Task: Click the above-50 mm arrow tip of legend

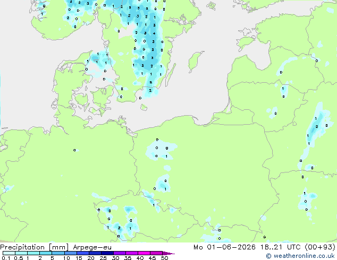Action: [x=168, y=253]
